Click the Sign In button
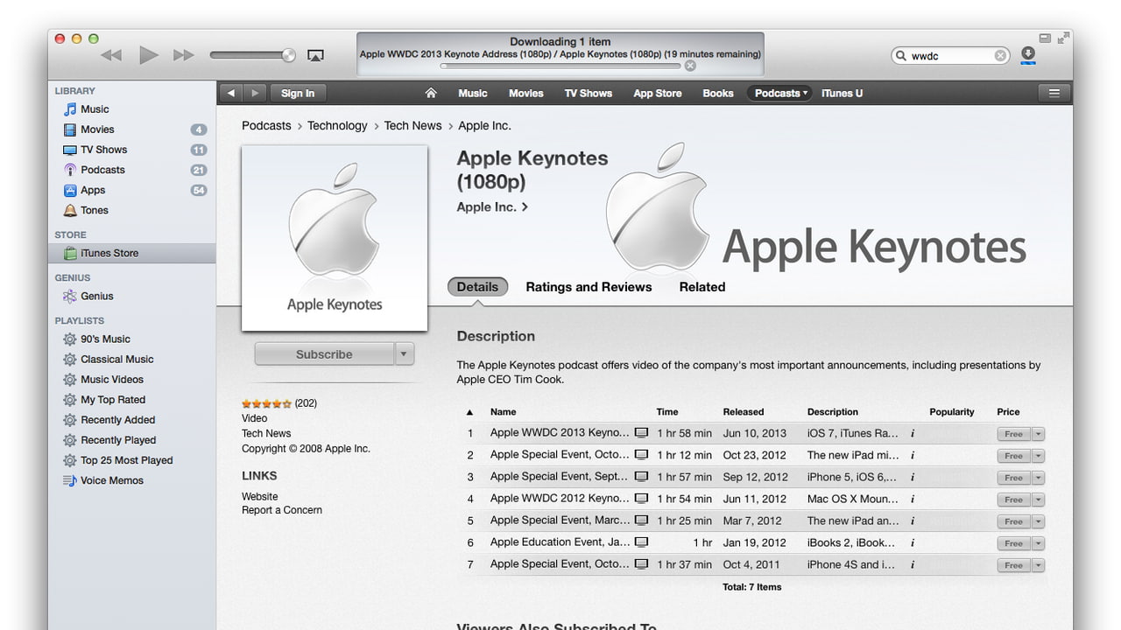 click(298, 93)
